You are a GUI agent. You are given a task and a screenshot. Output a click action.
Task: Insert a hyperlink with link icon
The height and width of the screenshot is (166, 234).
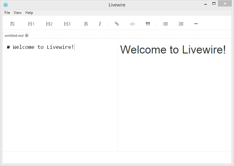(x=117, y=24)
